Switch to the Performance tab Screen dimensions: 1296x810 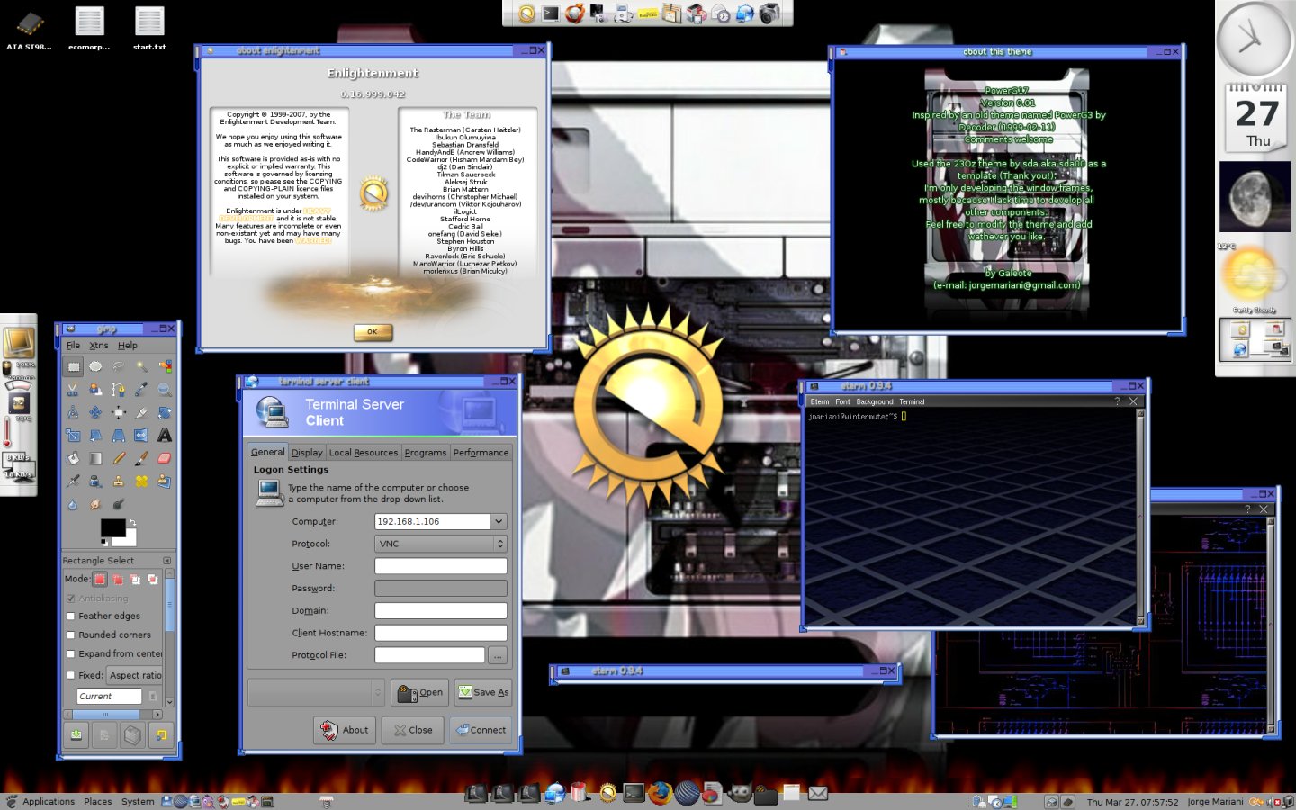[481, 453]
